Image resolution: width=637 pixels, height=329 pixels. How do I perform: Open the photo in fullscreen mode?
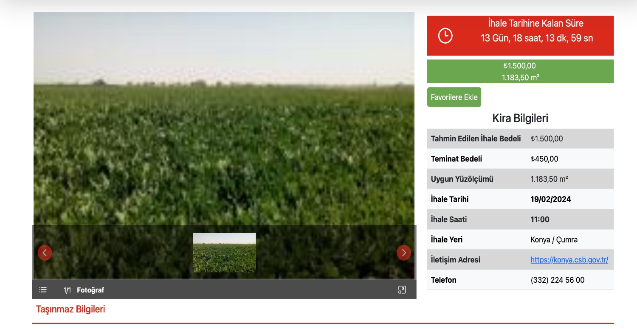pos(402,290)
